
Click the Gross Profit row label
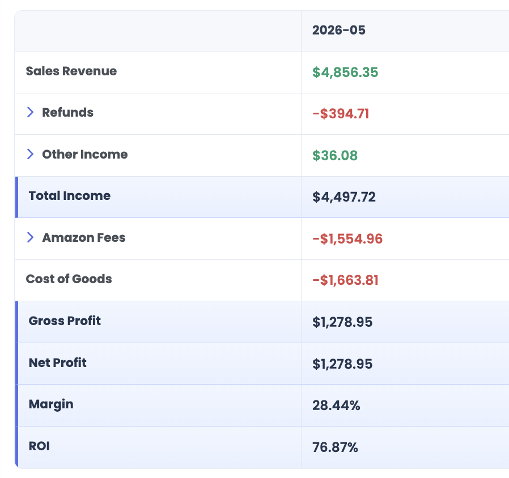pyautogui.click(x=65, y=321)
